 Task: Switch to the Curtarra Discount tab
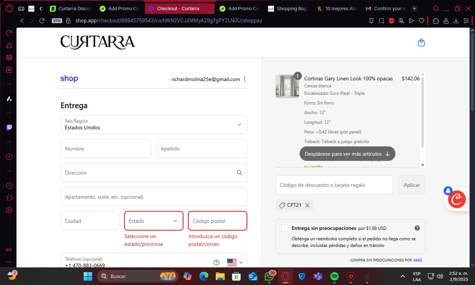(70, 9)
